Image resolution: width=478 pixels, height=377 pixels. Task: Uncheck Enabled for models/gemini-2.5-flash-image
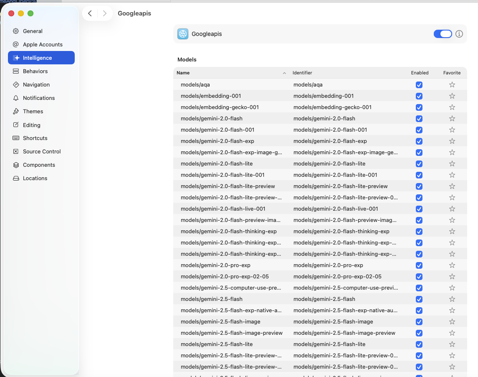pyautogui.click(x=419, y=322)
